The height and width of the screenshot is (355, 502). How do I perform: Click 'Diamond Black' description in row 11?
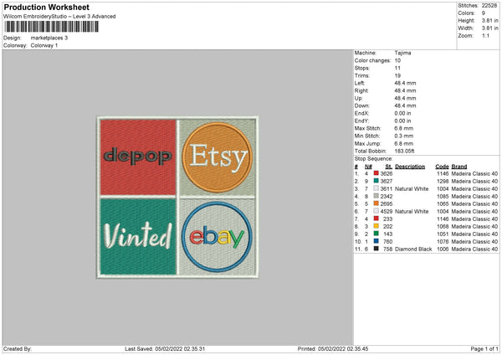[413, 249]
